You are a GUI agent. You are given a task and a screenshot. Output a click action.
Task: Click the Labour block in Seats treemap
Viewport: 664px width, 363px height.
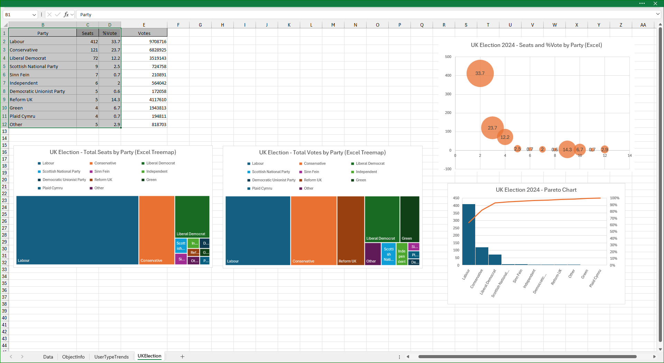coord(77,230)
